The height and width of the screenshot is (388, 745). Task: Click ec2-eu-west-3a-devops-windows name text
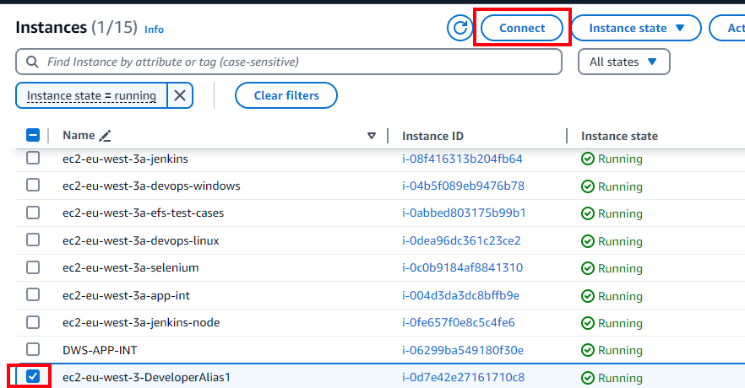pyautogui.click(x=151, y=186)
